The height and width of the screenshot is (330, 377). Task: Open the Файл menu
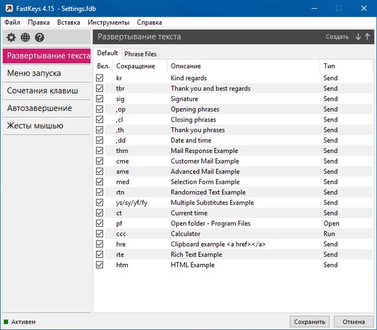(12, 22)
